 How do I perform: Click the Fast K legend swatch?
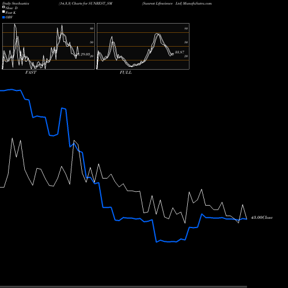[x=3, y=12]
